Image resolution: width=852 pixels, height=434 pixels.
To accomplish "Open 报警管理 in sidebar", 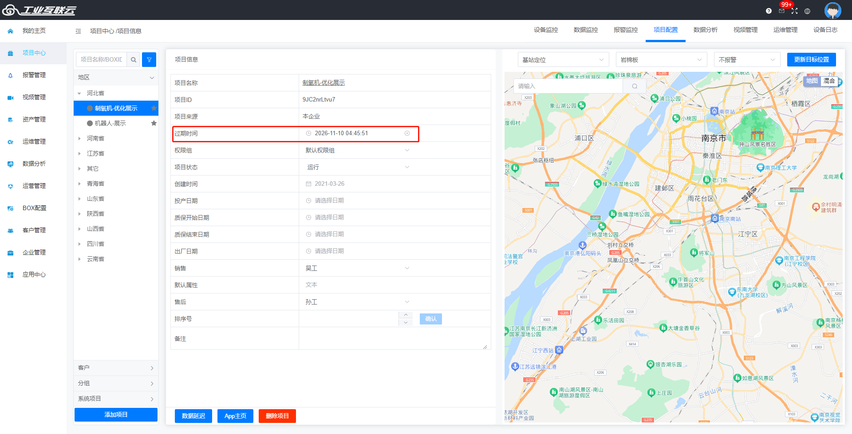I will click(x=34, y=75).
